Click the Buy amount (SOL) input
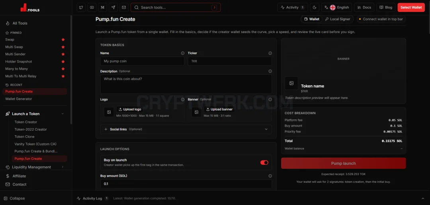This screenshot has height=205, width=430. pyautogui.click(x=186, y=184)
